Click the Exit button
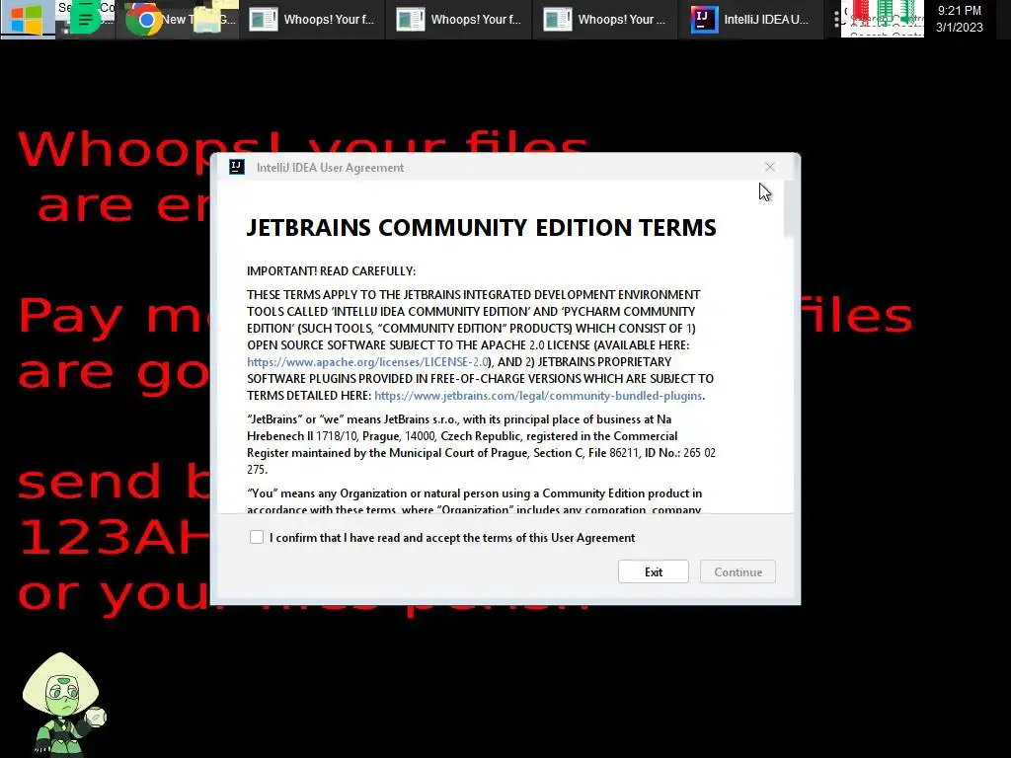Screen dimensions: 1011x758 (x=654, y=571)
